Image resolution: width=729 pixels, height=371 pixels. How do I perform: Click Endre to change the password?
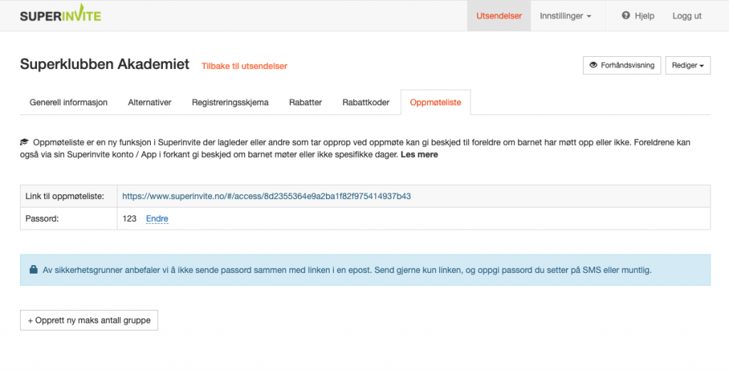157,219
